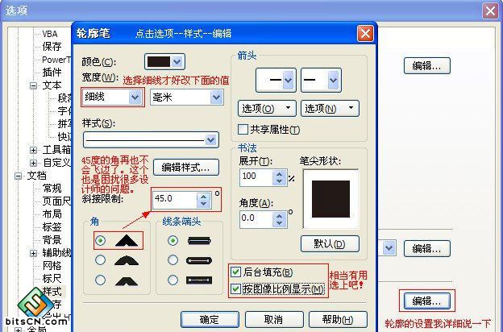Click the 展开(T) stretch field showing 100

pyautogui.click(x=256, y=177)
